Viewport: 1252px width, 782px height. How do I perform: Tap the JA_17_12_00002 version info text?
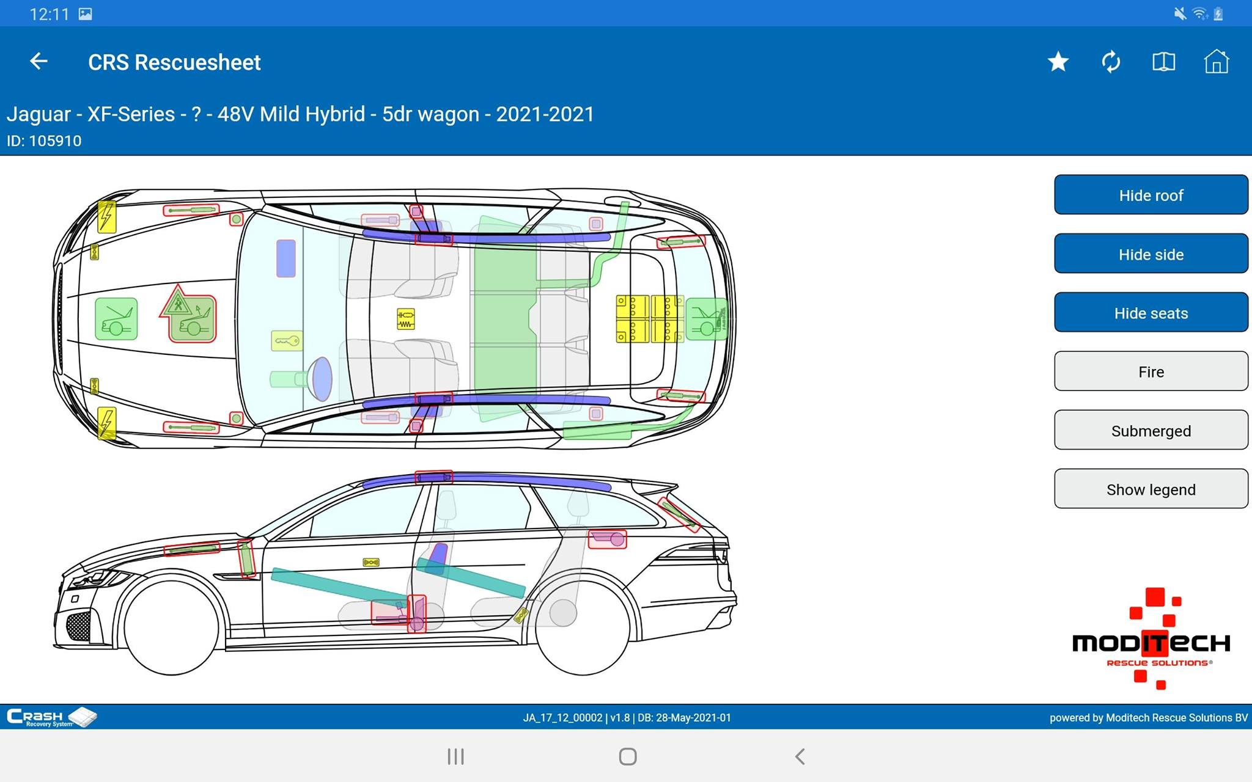[627, 718]
